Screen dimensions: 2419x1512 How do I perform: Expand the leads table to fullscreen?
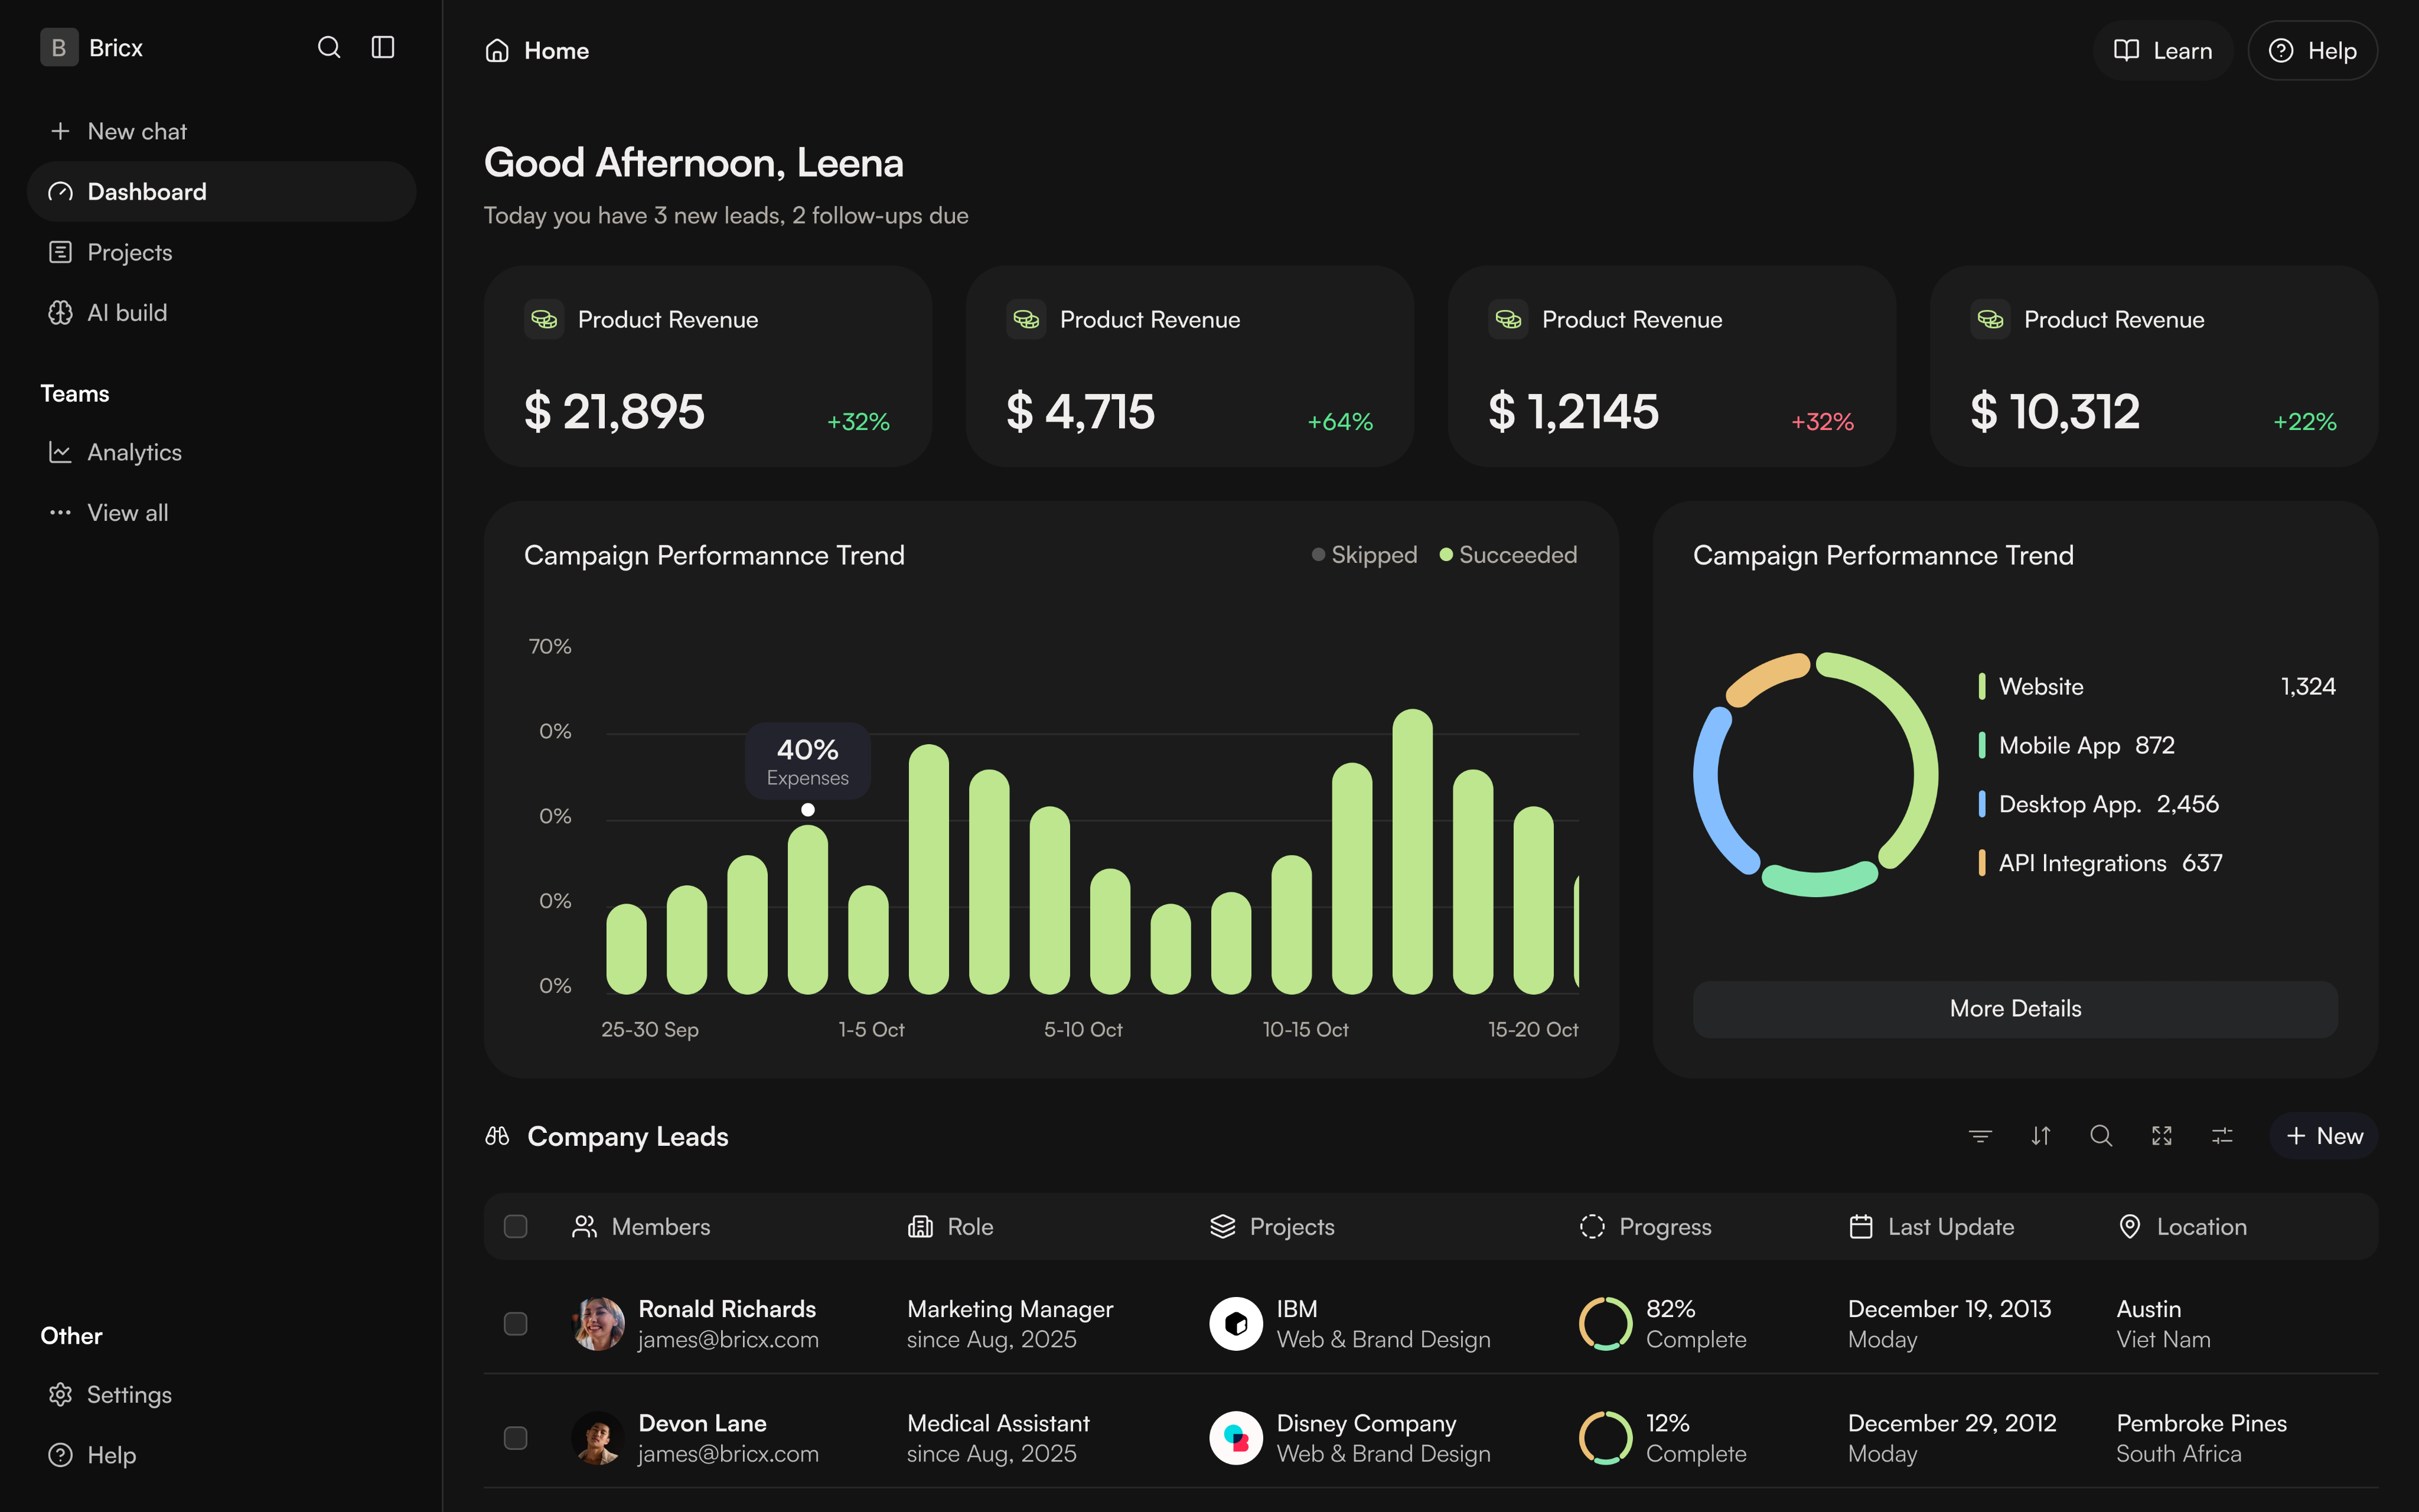[2162, 1136]
